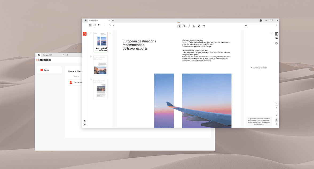Click the Open button in ezreader home
The height and width of the screenshot is (169, 314).
coord(49,70)
